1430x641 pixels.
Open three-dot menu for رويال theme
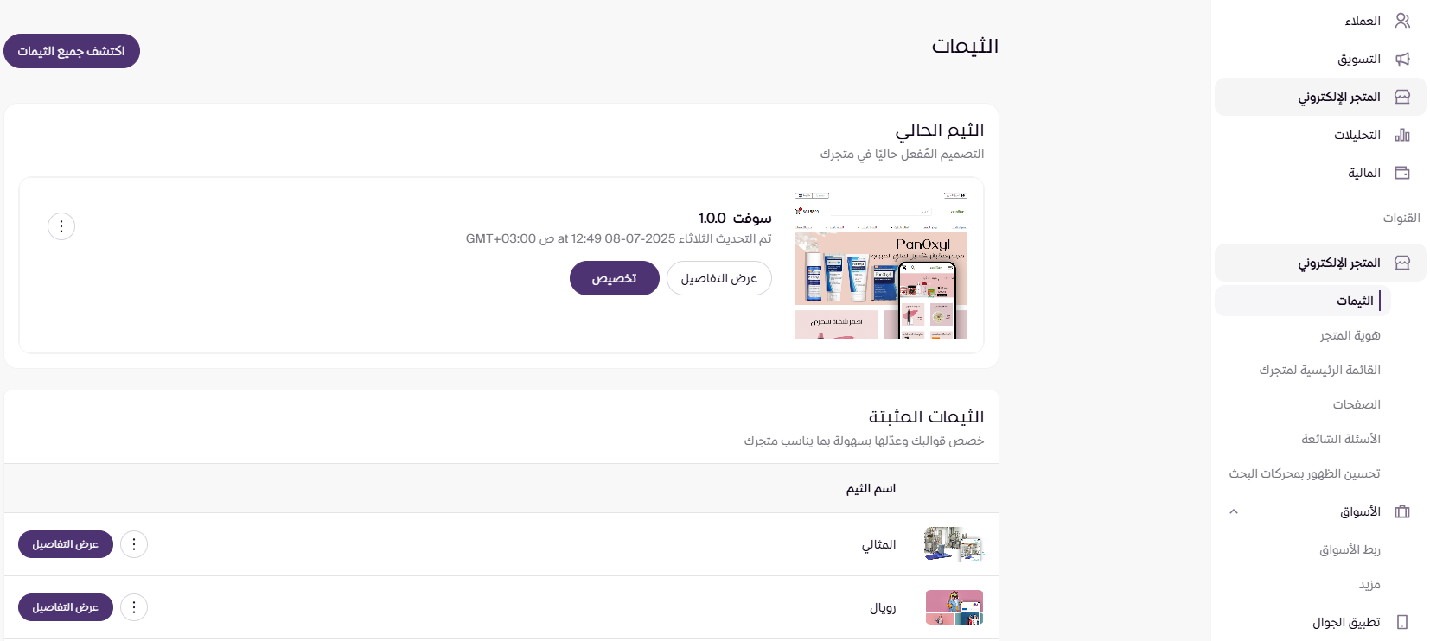(x=134, y=607)
